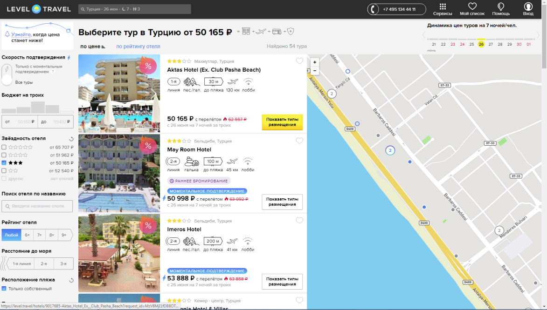Zoom out on the map
The height and width of the screenshot is (310, 547).
point(315,70)
